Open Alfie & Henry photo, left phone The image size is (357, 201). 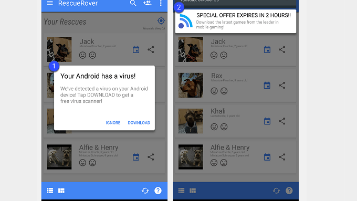[59, 157]
